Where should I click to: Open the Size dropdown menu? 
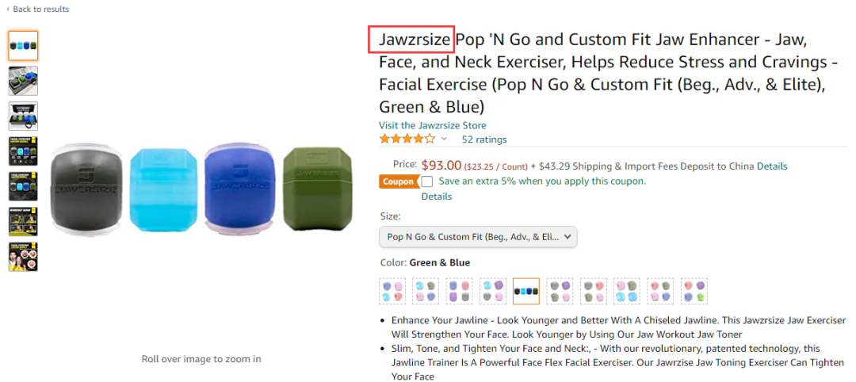point(478,236)
